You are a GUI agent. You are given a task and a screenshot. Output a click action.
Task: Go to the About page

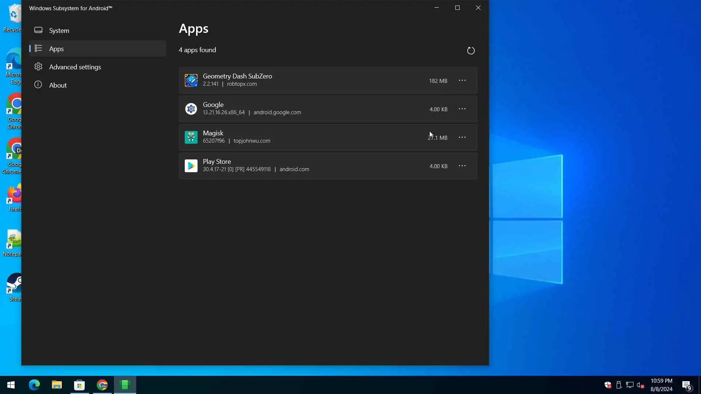pos(58,85)
